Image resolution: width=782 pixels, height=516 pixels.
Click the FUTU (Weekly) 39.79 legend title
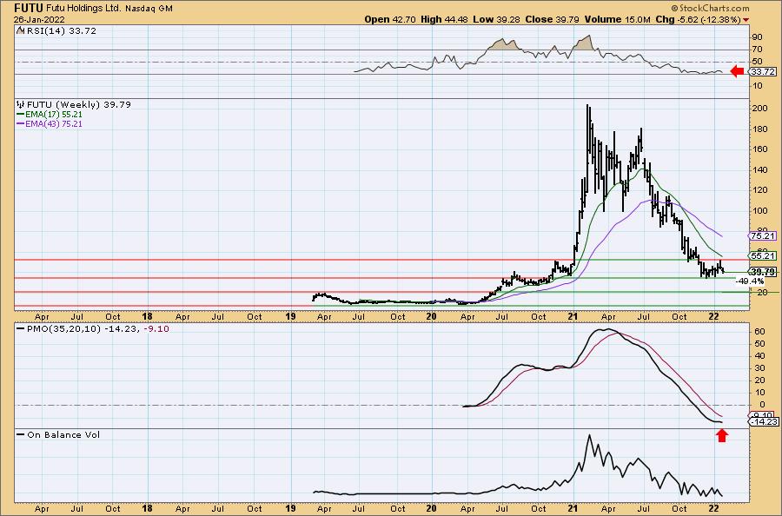79,105
